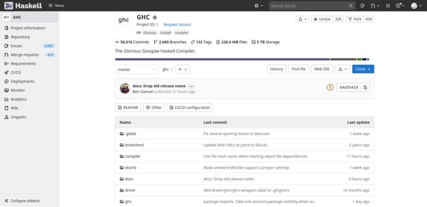Click the compiler topic tag
The width and height of the screenshot is (427, 207).
[181, 32]
